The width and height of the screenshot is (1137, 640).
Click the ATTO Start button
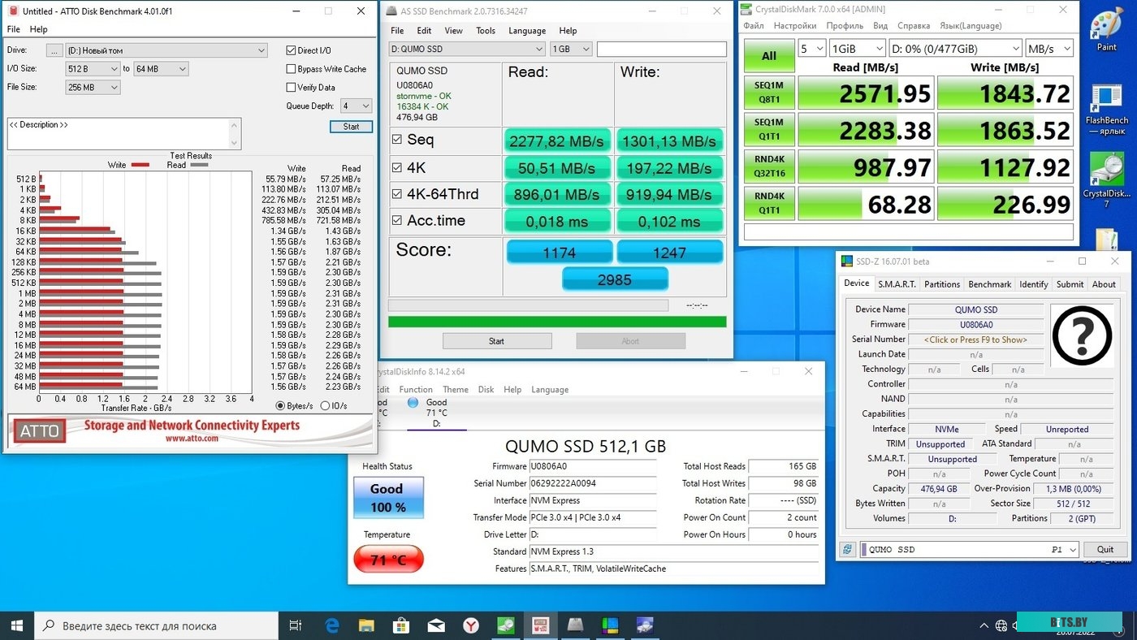351,127
